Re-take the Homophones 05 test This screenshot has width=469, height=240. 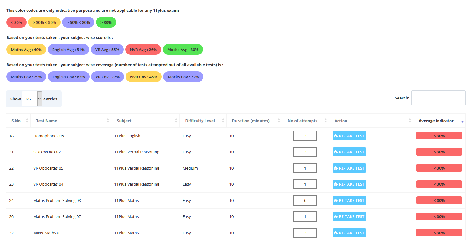point(349,136)
